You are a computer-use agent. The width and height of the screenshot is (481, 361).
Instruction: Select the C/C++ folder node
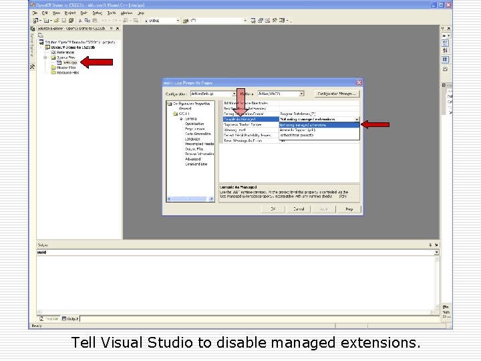click(x=181, y=114)
